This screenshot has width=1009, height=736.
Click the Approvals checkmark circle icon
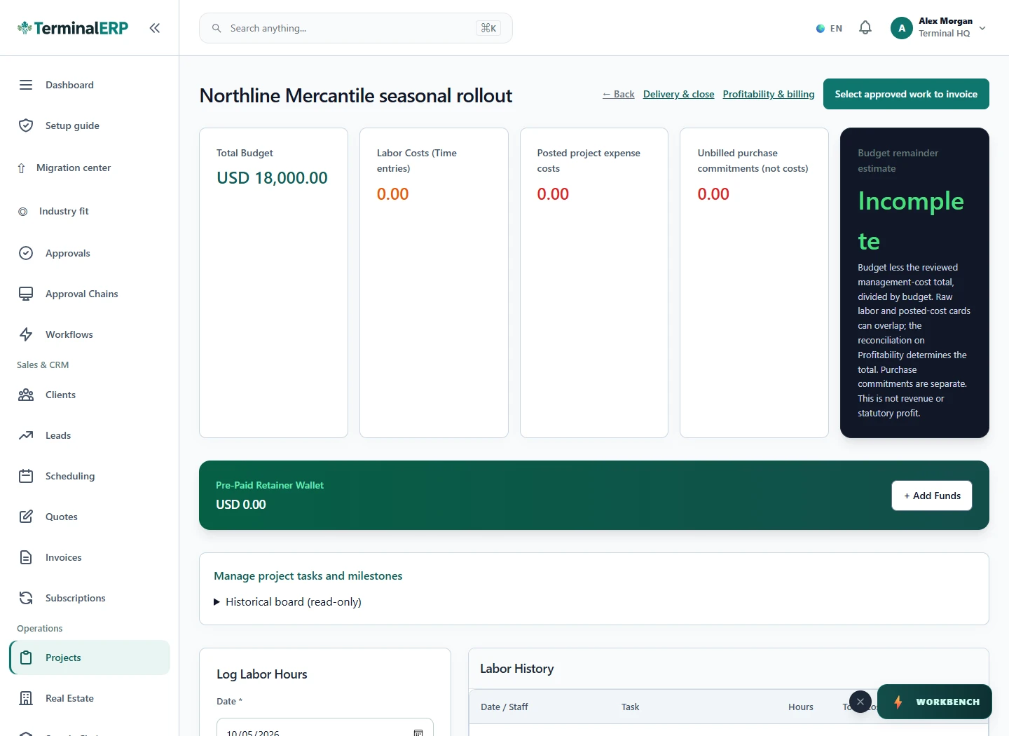[26, 253]
